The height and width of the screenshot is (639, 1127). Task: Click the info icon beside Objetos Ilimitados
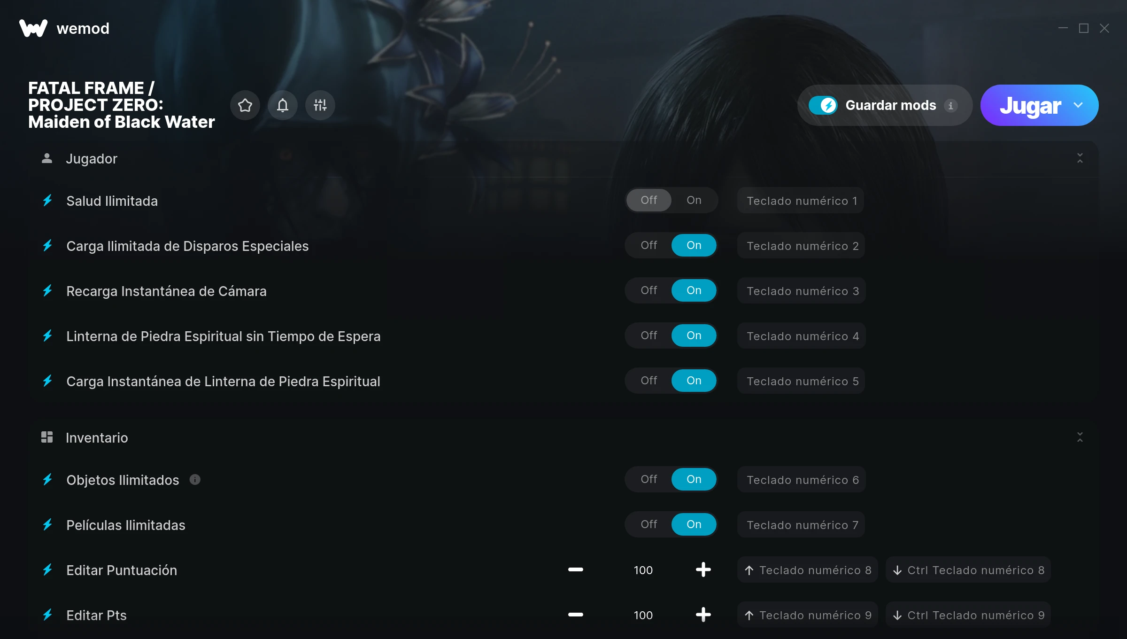195,479
